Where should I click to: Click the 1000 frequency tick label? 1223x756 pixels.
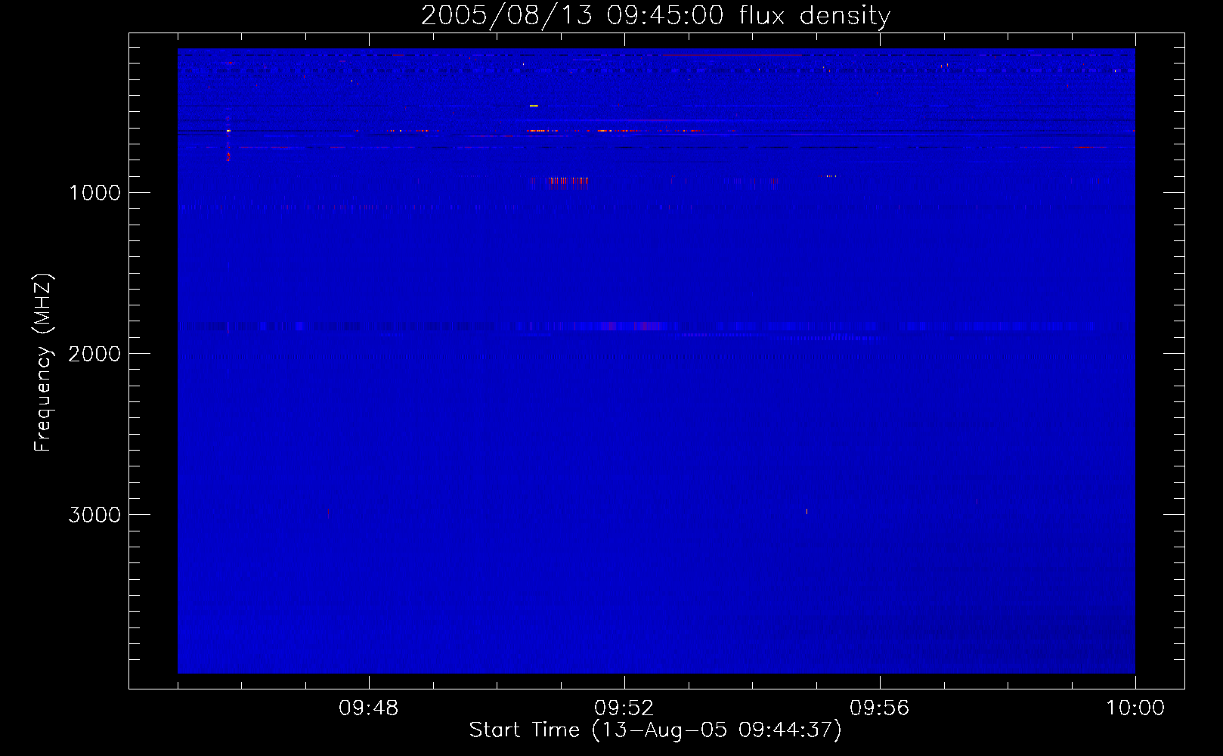[94, 193]
